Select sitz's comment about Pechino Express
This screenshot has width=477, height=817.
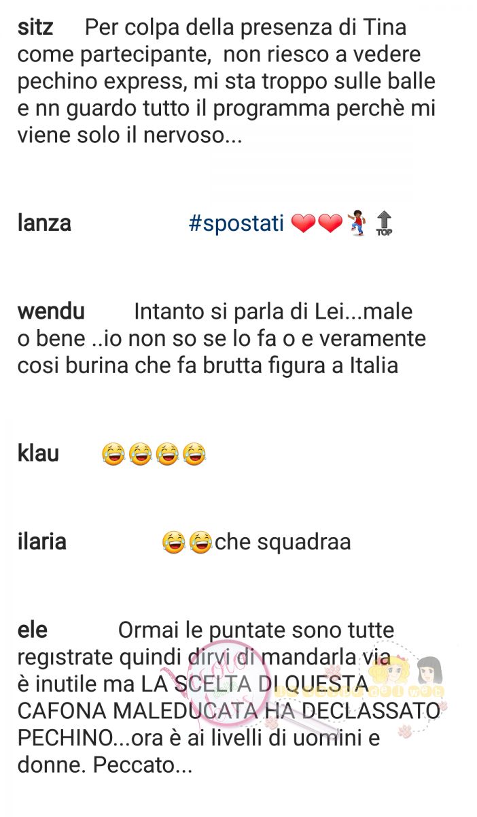(x=227, y=81)
